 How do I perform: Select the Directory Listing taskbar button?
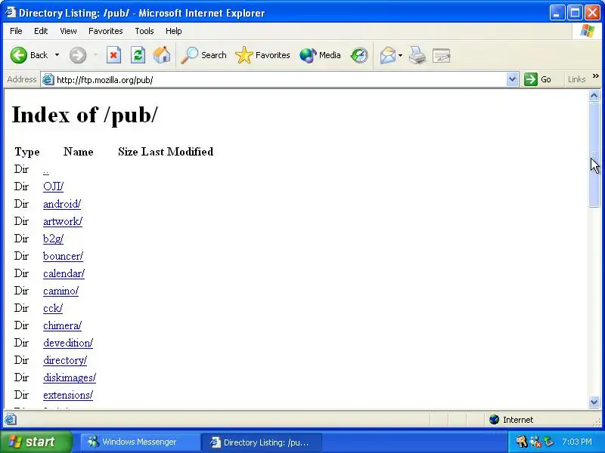[x=261, y=442]
